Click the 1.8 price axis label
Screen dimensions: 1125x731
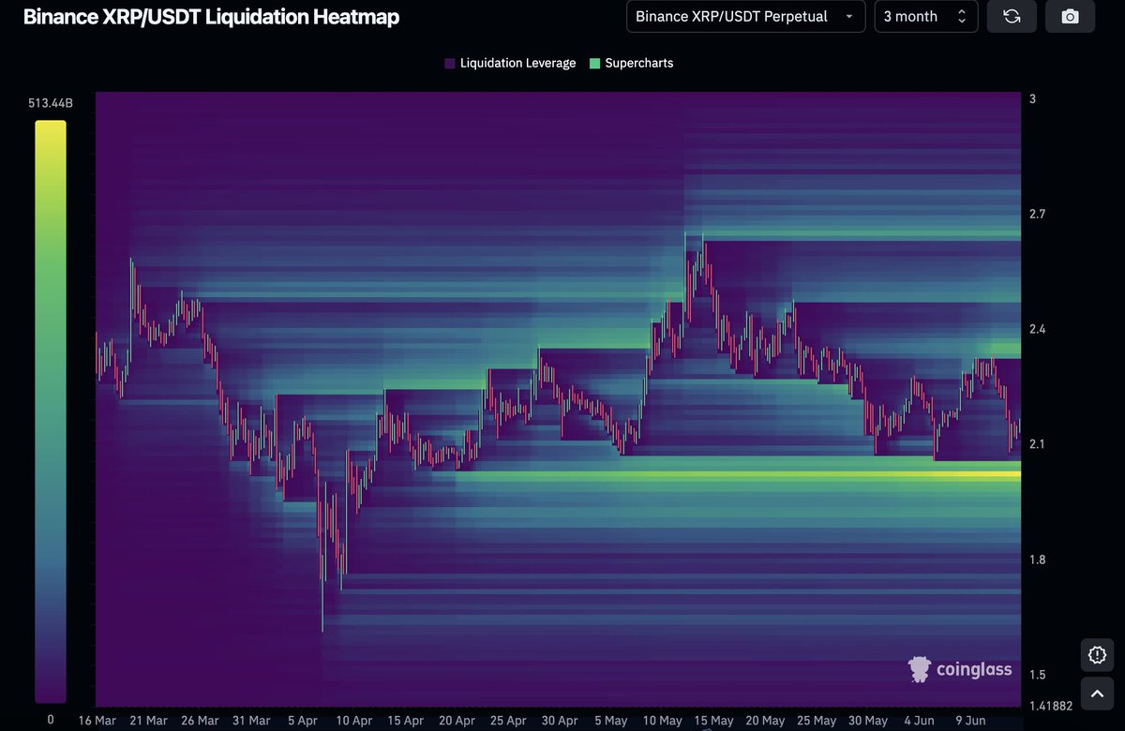1038,559
